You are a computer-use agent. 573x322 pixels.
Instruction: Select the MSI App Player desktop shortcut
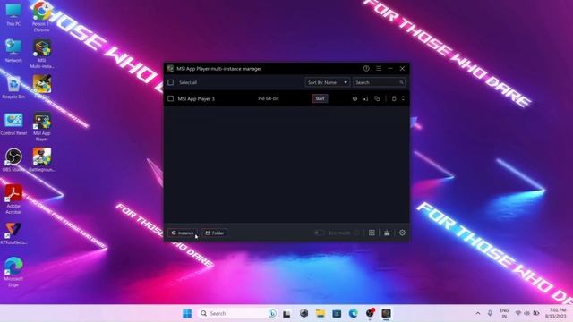(x=42, y=127)
